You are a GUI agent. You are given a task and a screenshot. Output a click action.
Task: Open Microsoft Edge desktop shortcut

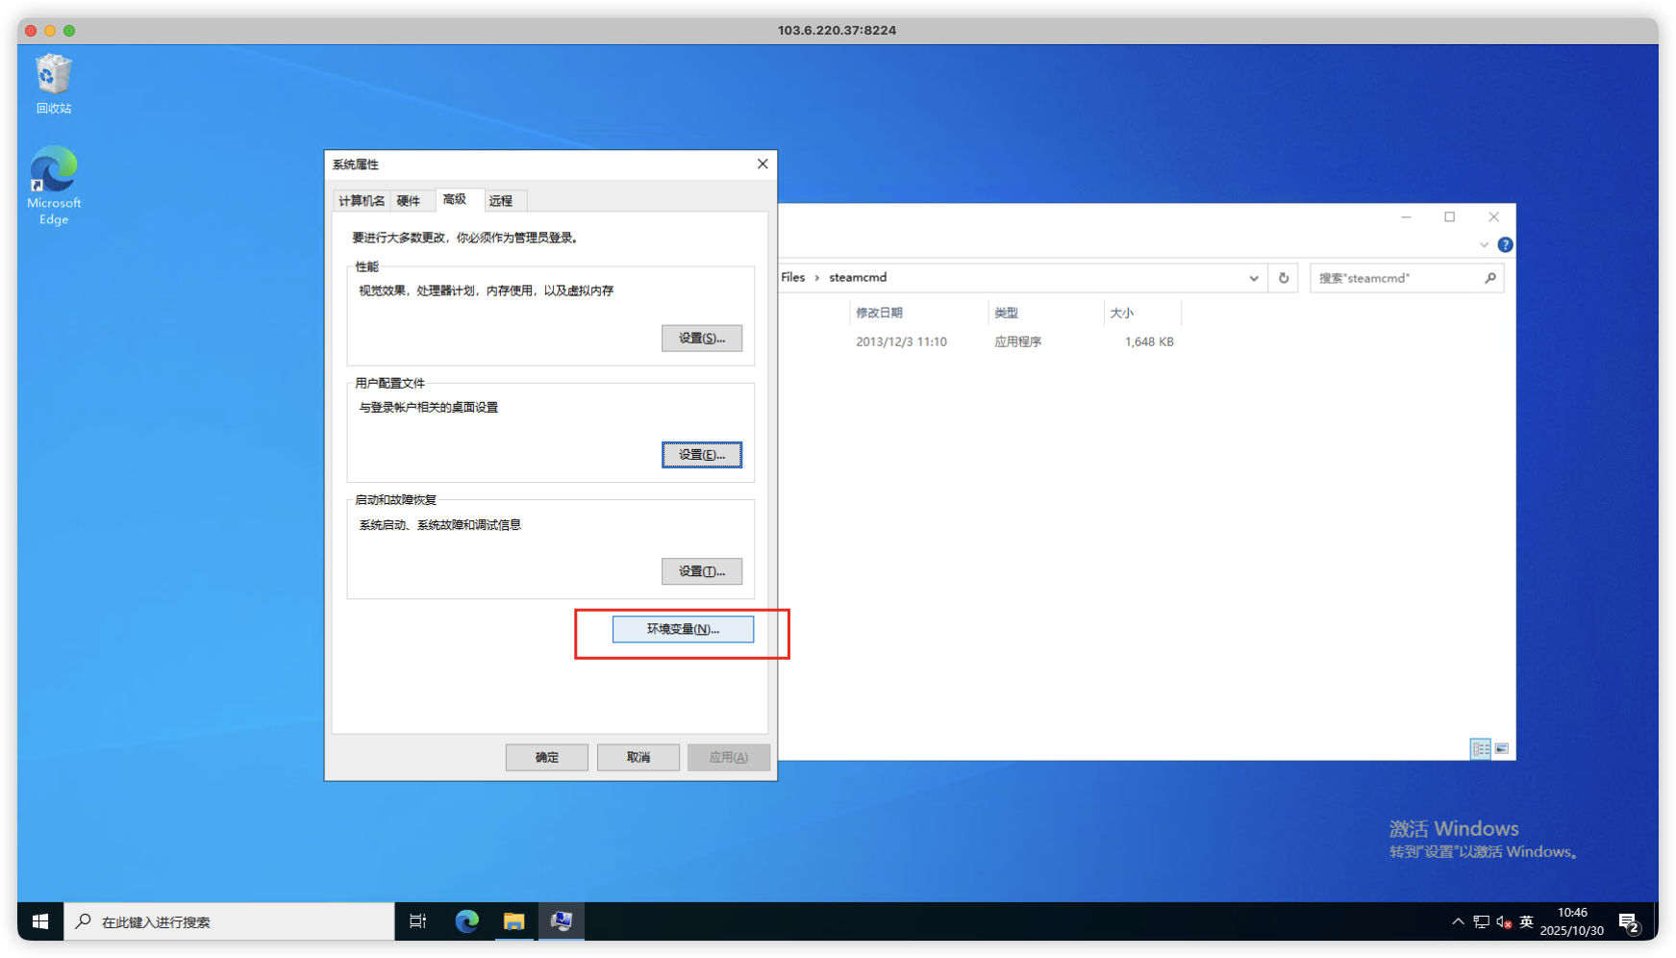[x=54, y=185]
